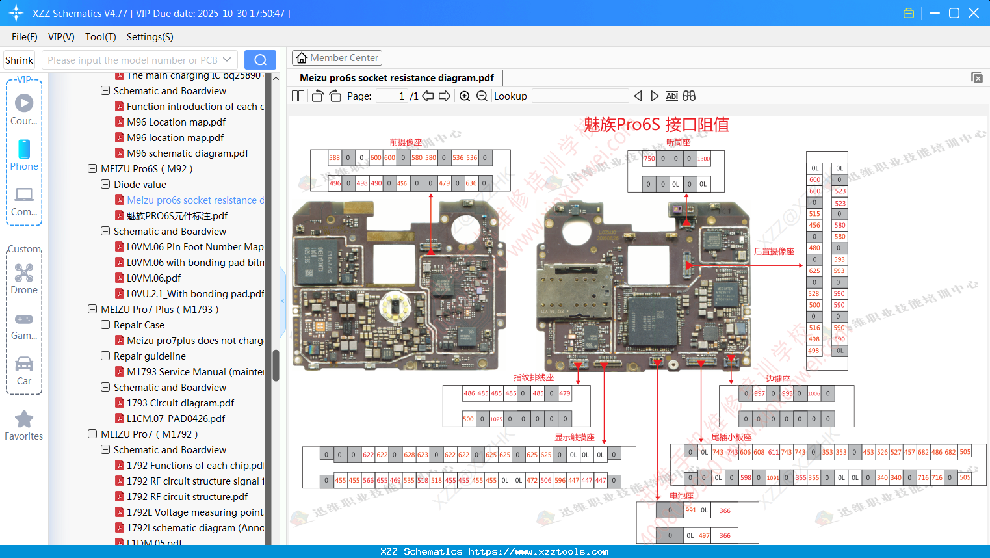The image size is (990, 558).
Task: Select the two-page view icon
Action: [x=298, y=96]
